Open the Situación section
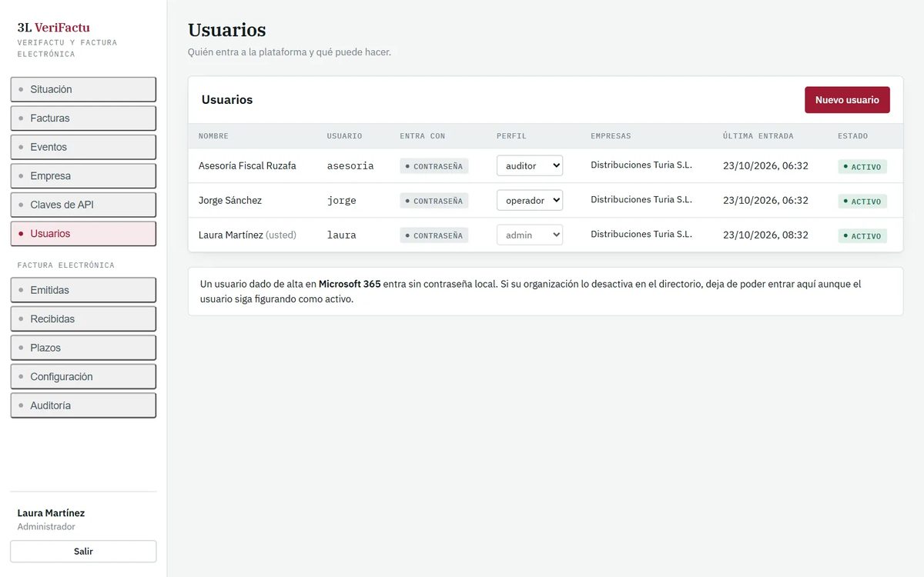 [83, 89]
